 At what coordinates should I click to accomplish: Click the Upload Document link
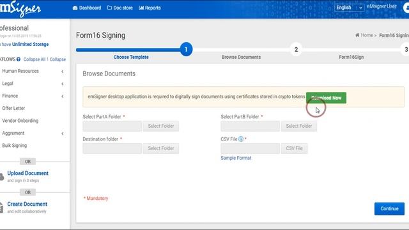(28, 173)
